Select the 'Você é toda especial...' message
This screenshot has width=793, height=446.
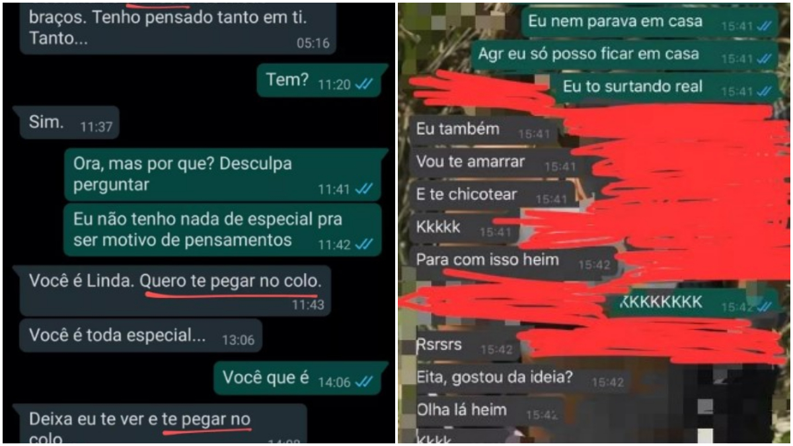pyautogui.click(x=141, y=336)
